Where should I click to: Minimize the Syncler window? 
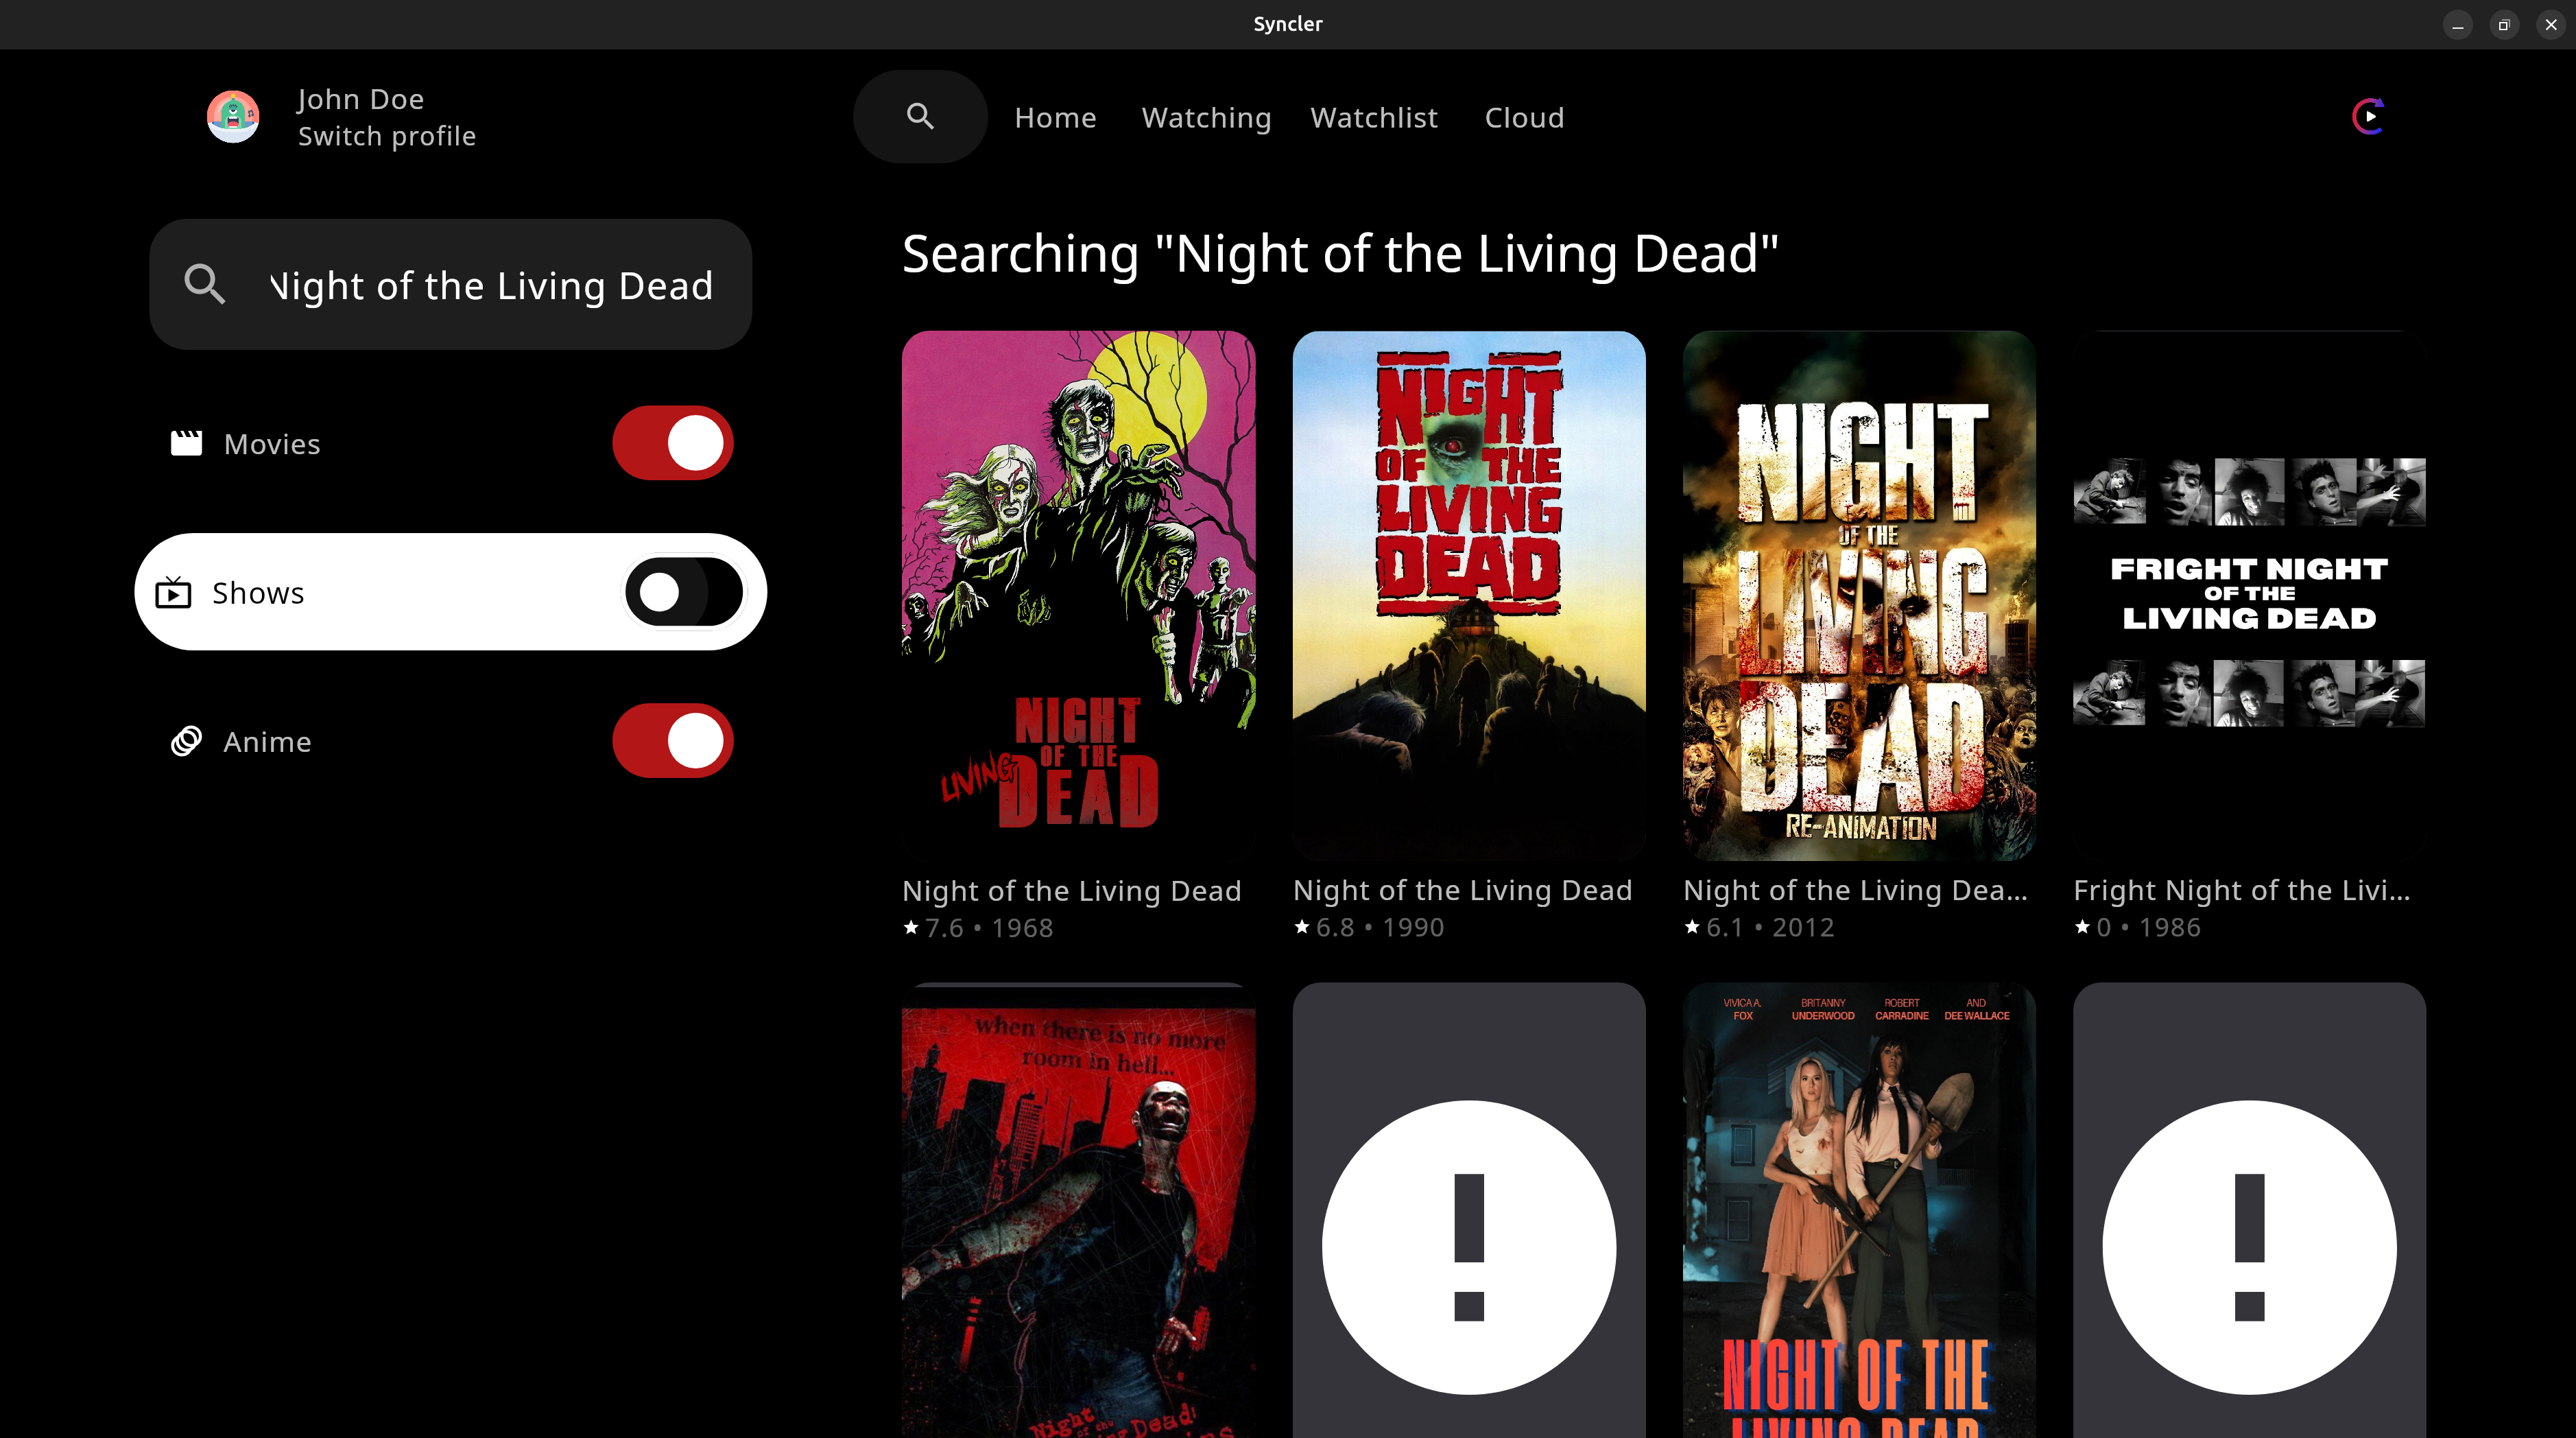click(x=2457, y=25)
